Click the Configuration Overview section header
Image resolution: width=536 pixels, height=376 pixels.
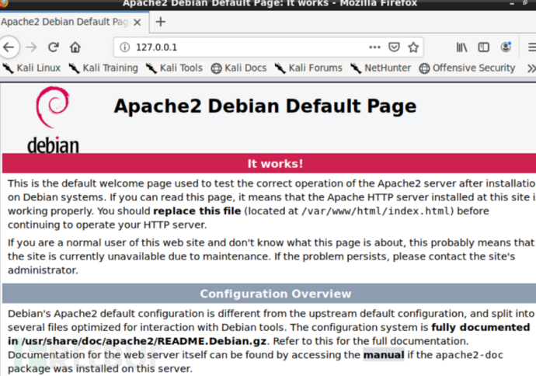point(276,294)
